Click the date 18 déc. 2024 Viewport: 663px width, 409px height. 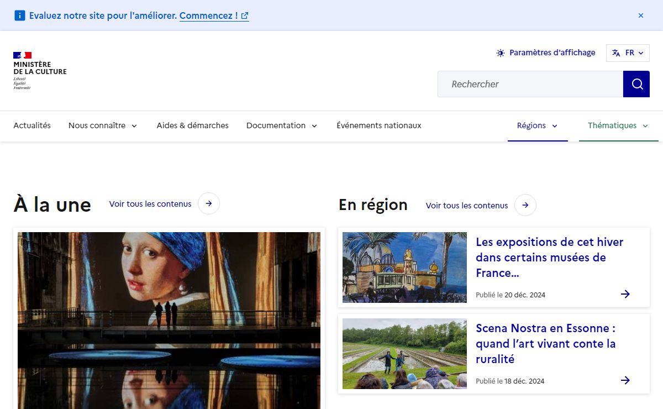(x=524, y=381)
